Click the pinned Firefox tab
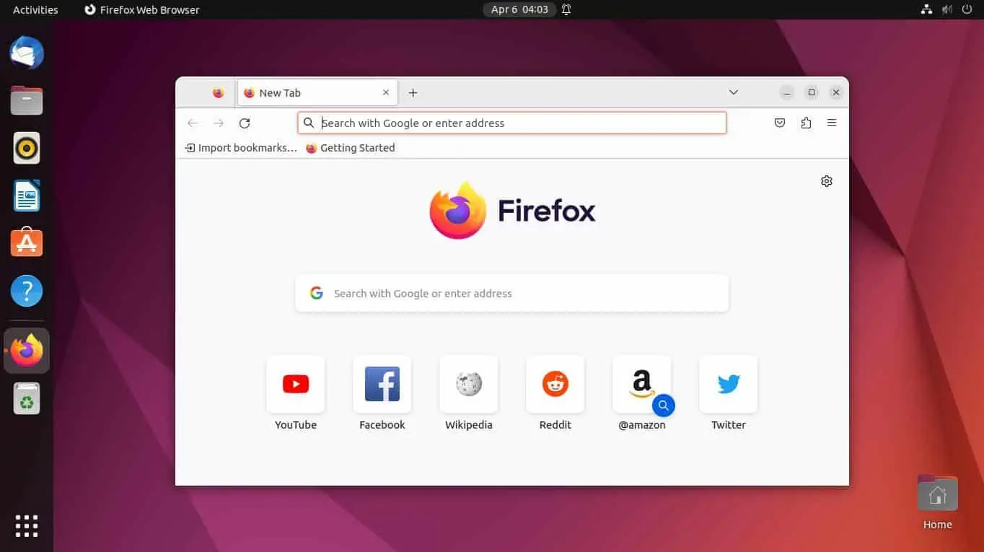The height and width of the screenshot is (552, 984). click(219, 93)
